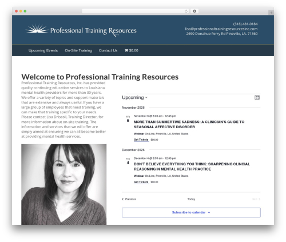Click the Next events arrow
The height and width of the screenshot is (242, 286).
(x=256, y=199)
